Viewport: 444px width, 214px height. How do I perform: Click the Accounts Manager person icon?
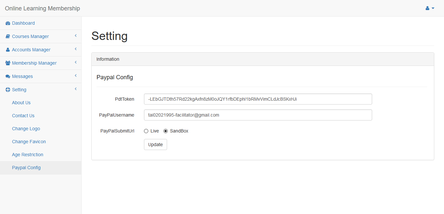pyautogui.click(x=8, y=50)
